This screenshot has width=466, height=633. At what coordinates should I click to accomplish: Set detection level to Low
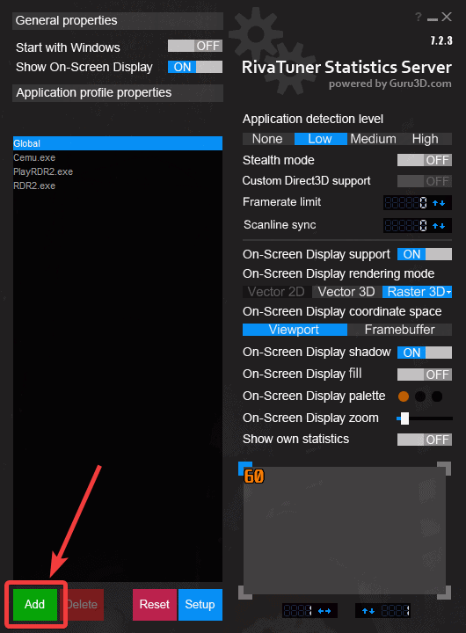coord(320,139)
